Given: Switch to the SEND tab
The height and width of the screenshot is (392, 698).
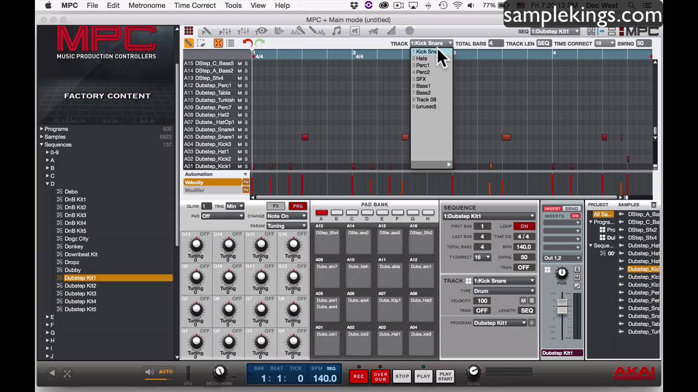Looking at the screenshot, I should pos(571,209).
